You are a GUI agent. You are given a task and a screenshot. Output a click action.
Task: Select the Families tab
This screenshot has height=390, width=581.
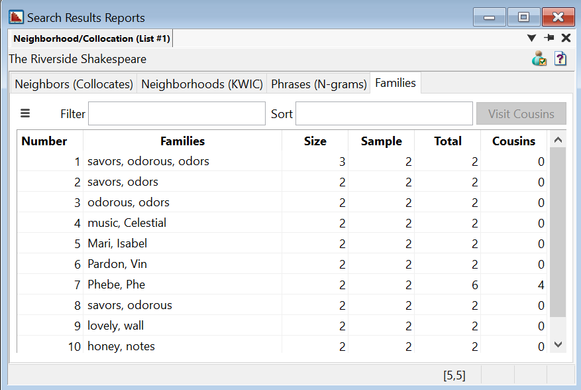(396, 83)
